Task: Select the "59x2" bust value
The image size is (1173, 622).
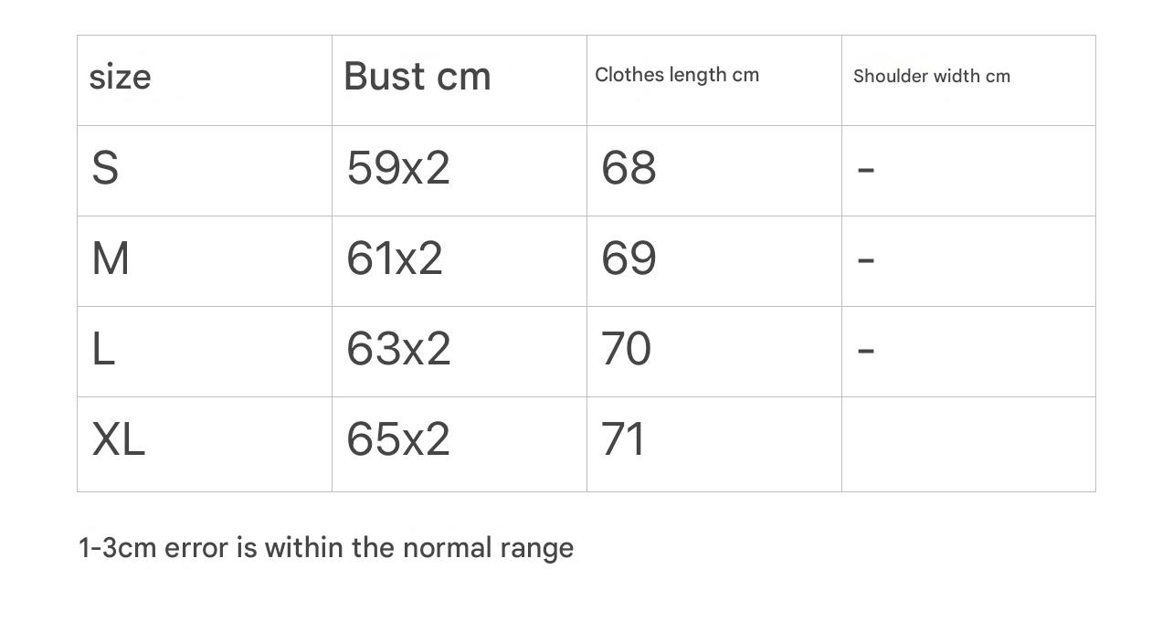Action: [x=398, y=169]
